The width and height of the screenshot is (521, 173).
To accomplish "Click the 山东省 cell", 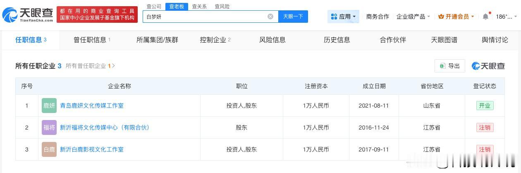I will [x=432, y=106].
